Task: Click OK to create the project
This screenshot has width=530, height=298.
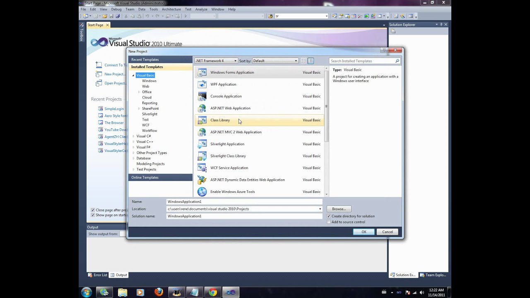Action: click(x=364, y=232)
